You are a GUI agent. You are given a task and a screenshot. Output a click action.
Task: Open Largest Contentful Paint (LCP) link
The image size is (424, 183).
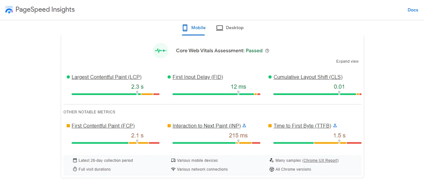pyautogui.click(x=107, y=77)
